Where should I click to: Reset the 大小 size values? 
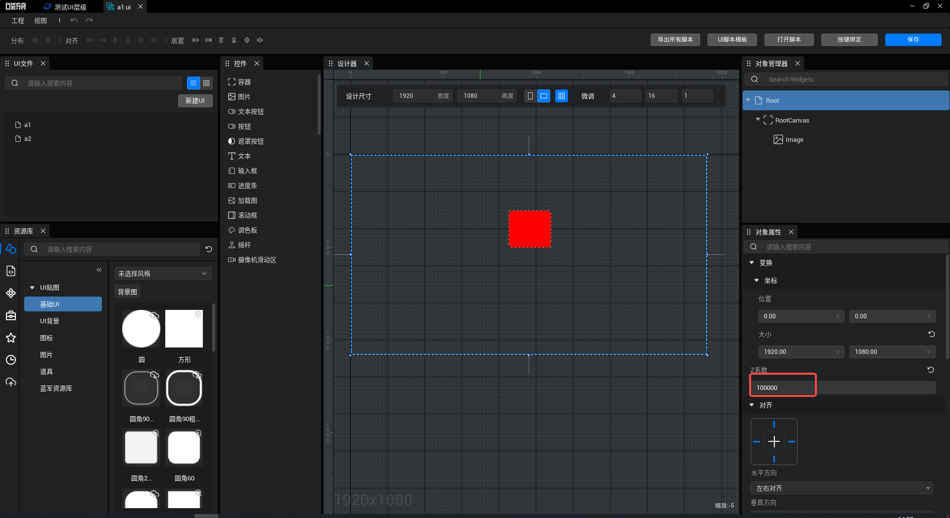click(931, 334)
